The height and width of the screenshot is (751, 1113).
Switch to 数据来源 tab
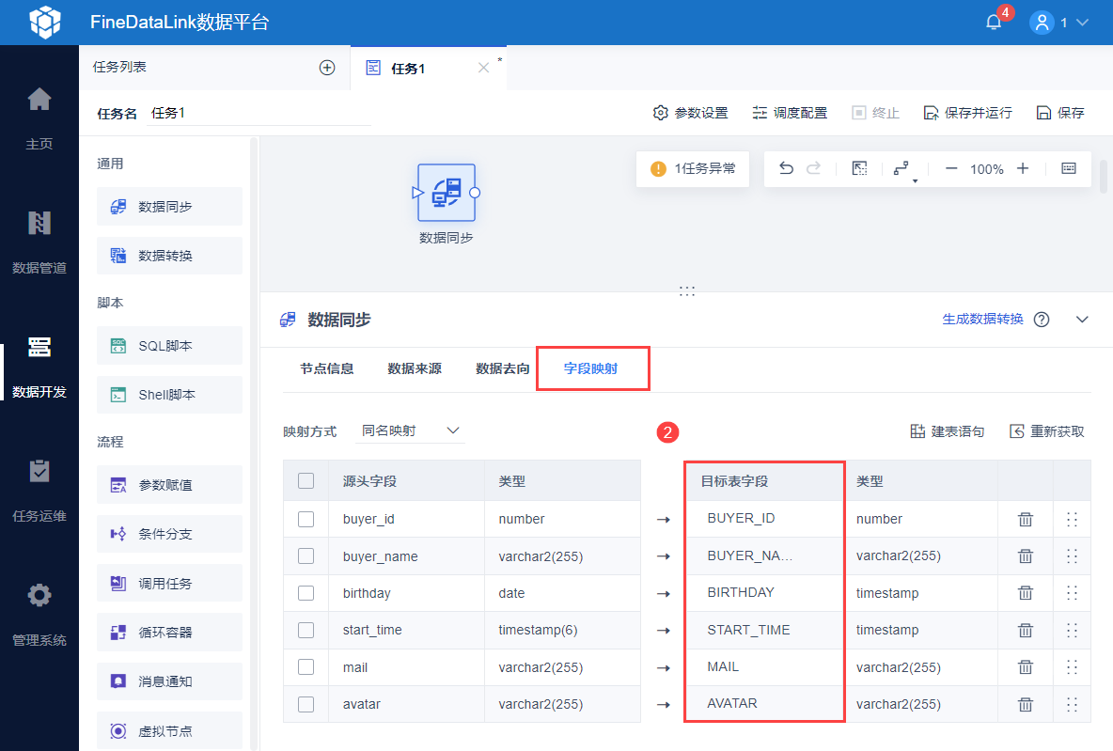pyautogui.click(x=415, y=368)
